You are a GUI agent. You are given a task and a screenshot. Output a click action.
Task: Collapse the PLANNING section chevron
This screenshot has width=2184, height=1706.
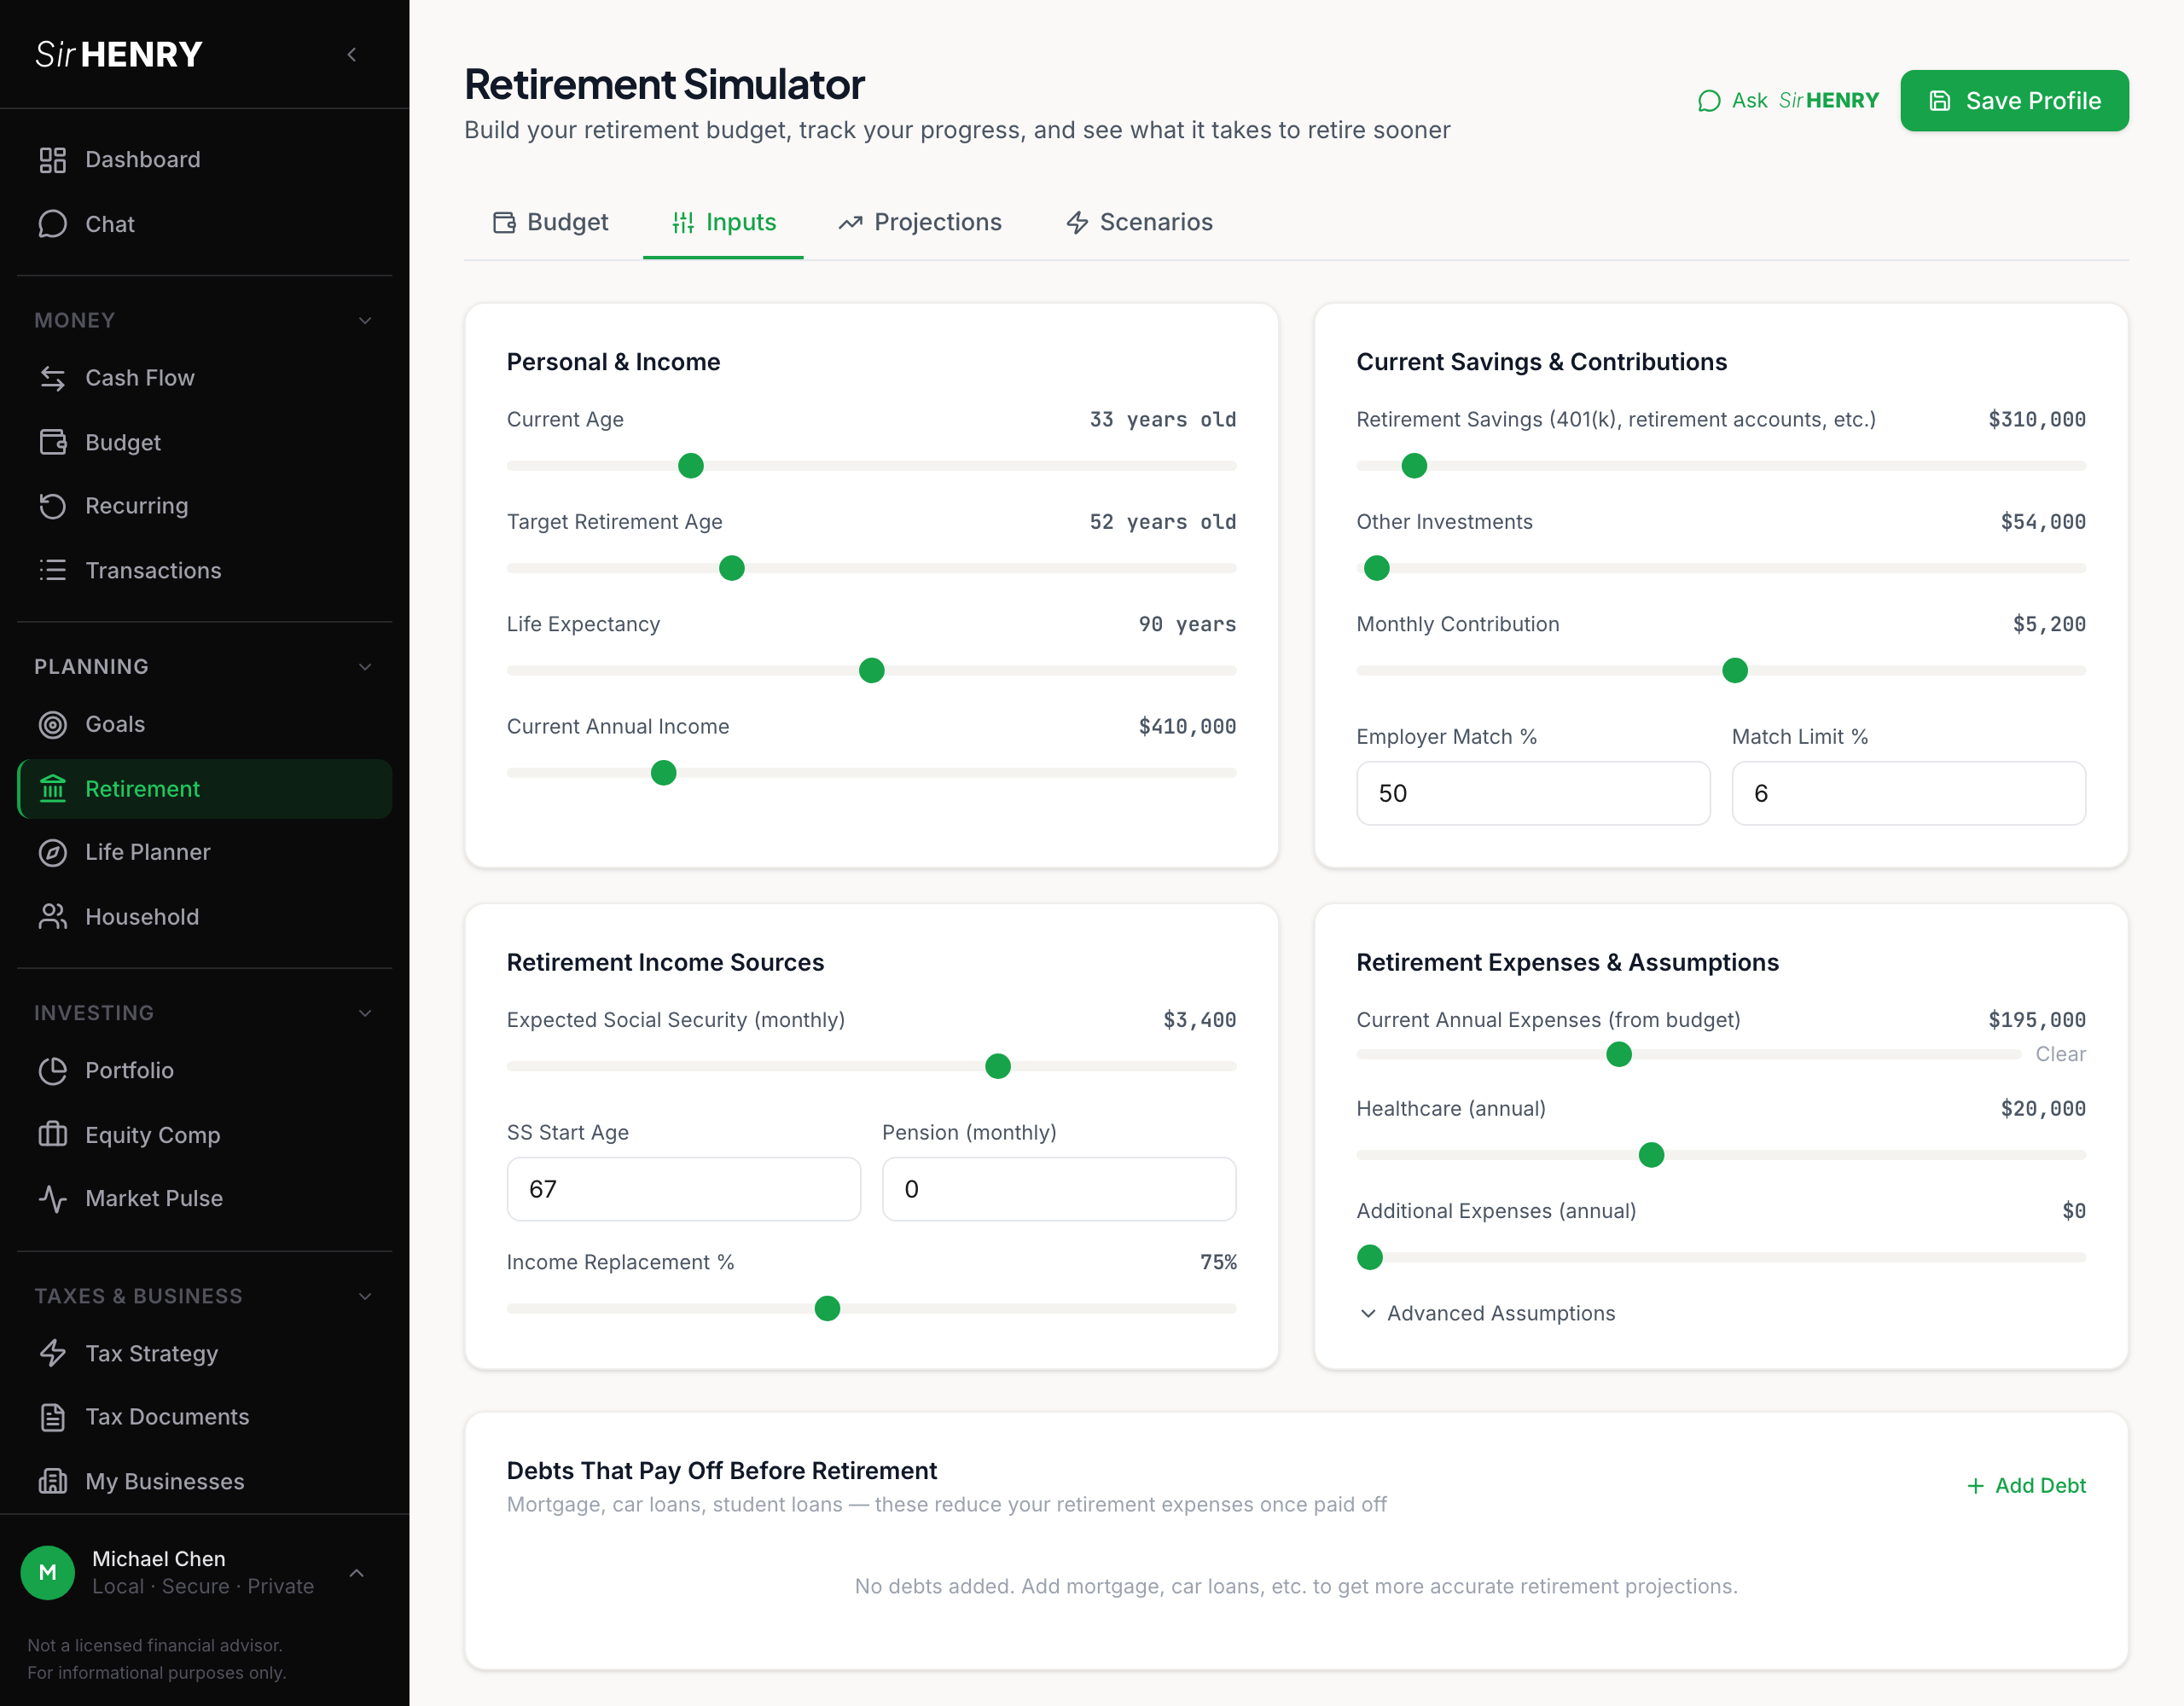(x=365, y=666)
